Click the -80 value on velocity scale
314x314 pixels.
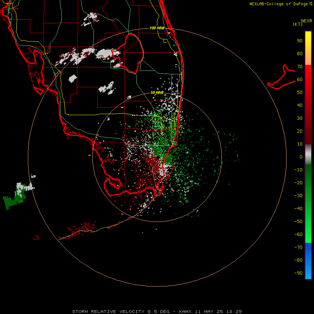[298, 260]
